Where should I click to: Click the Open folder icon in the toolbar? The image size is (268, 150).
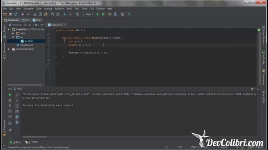coord(5,15)
